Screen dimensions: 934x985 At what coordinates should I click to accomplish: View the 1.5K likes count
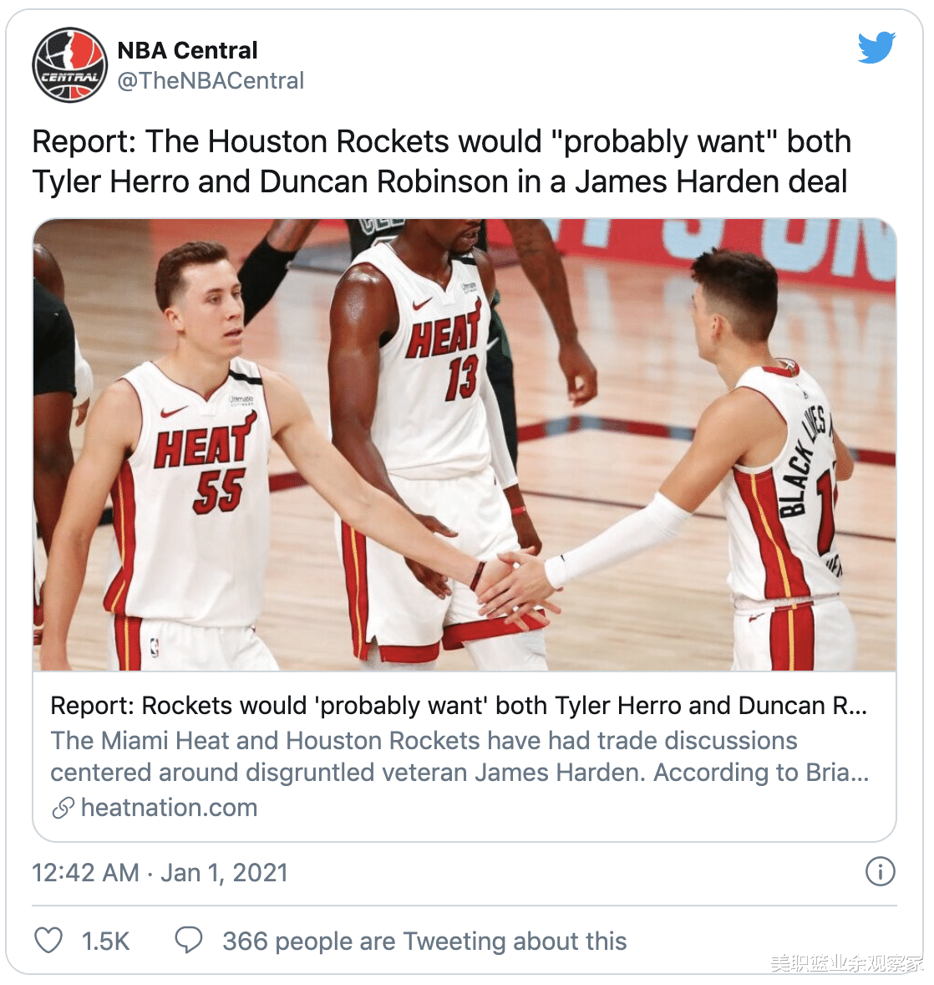(105, 941)
